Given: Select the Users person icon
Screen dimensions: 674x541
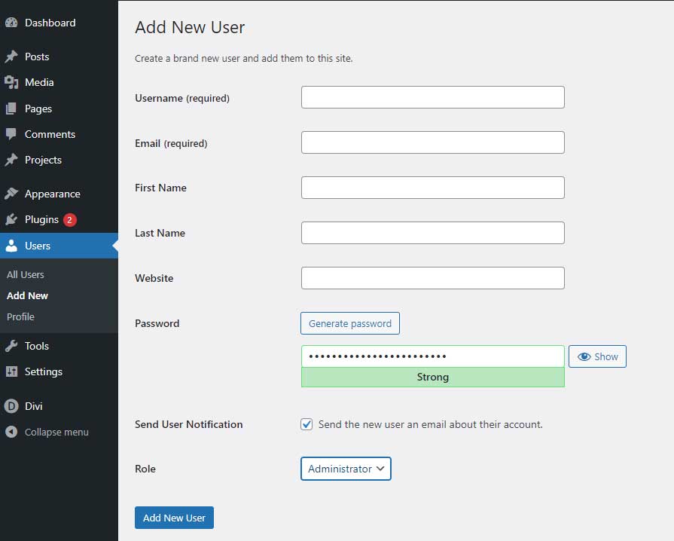Looking at the screenshot, I should pos(13,245).
